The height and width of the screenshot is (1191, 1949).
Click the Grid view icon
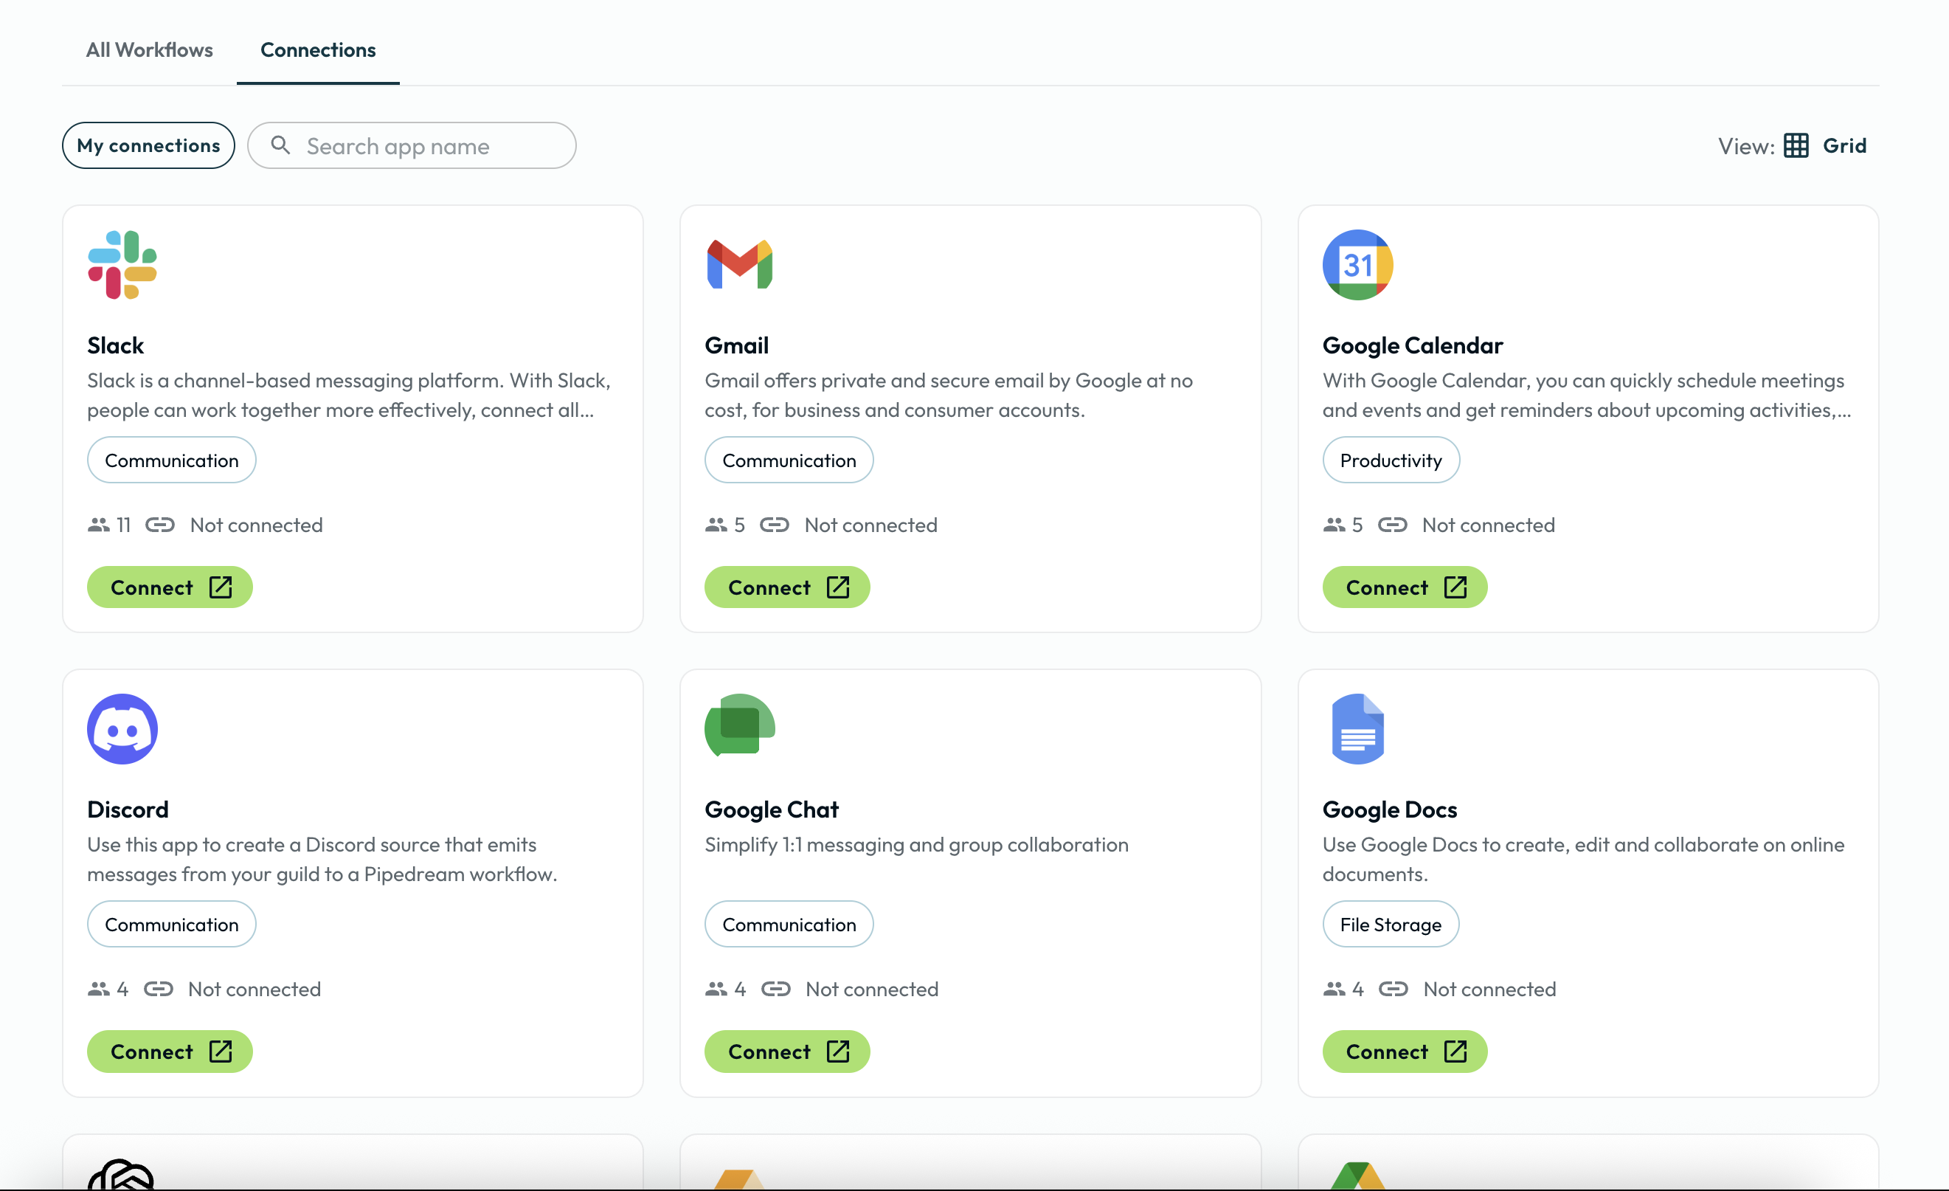(x=1796, y=145)
